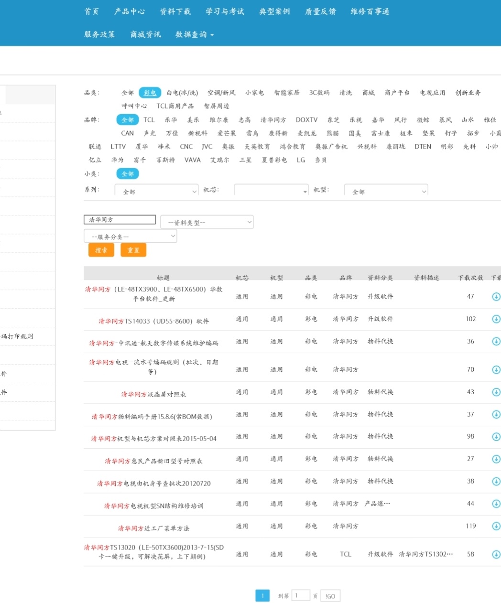This screenshot has width=501, height=603.
Task: Download 清华同方TS14033 (UD55-8600) 软件
Action: pos(496,319)
